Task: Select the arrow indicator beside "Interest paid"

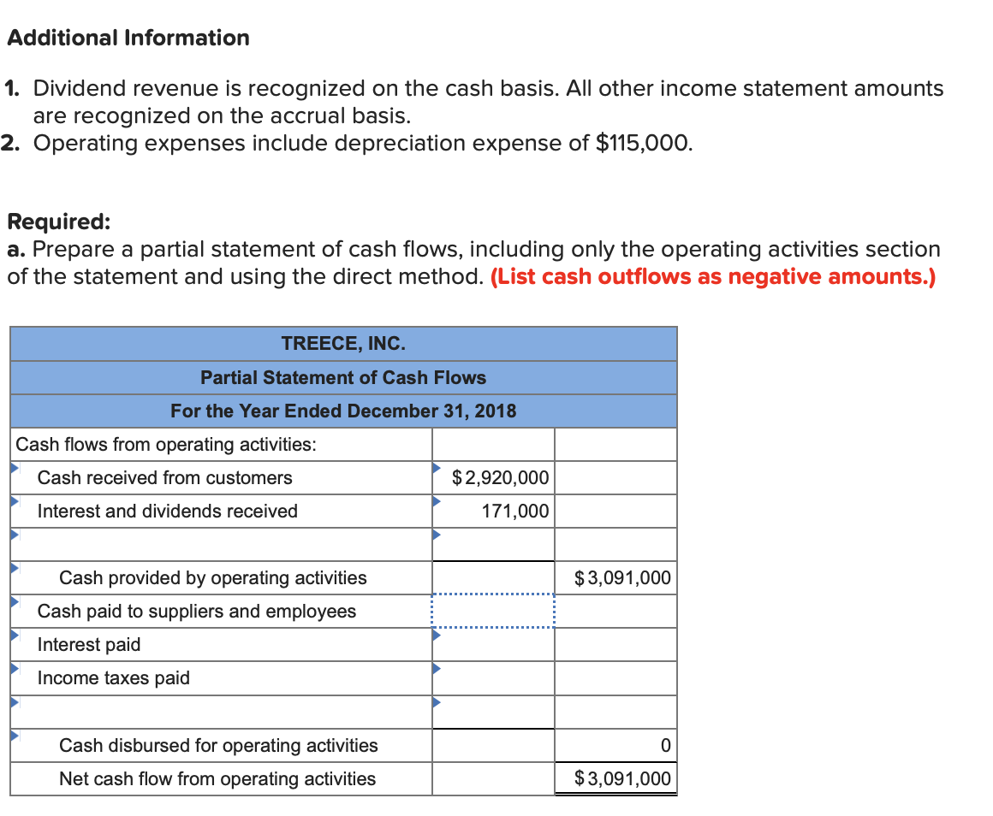Action: pos(15,636)
